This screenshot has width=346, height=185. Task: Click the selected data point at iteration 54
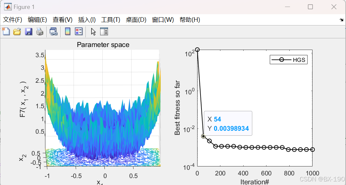pyautogui.click(x=203, y=136)
